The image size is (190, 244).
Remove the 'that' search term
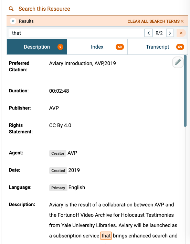pyautogui.click(x=181, y=33)
